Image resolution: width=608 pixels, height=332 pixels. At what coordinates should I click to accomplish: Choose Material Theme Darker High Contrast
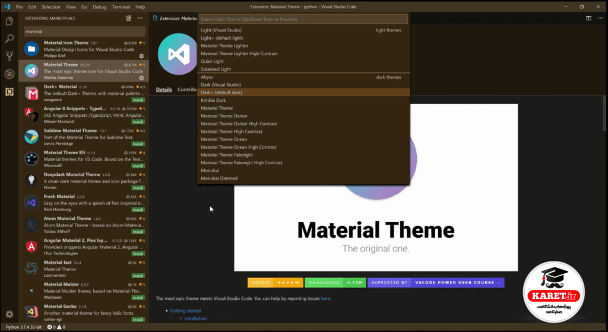click(303, 124)
